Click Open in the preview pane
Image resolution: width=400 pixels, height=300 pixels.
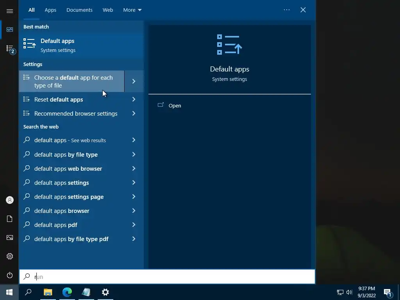[175, 105]
